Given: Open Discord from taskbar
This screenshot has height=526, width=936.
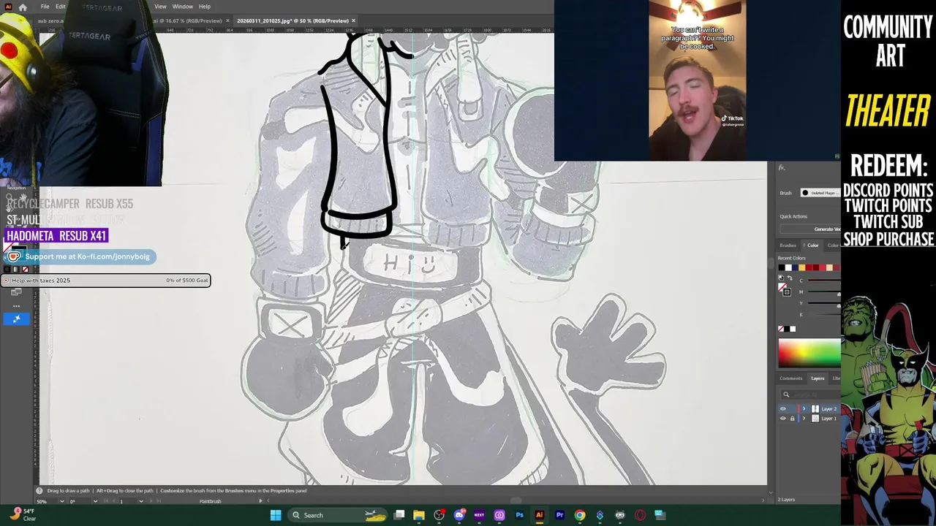Looking at the screenshot, I should tap(459, 515).
